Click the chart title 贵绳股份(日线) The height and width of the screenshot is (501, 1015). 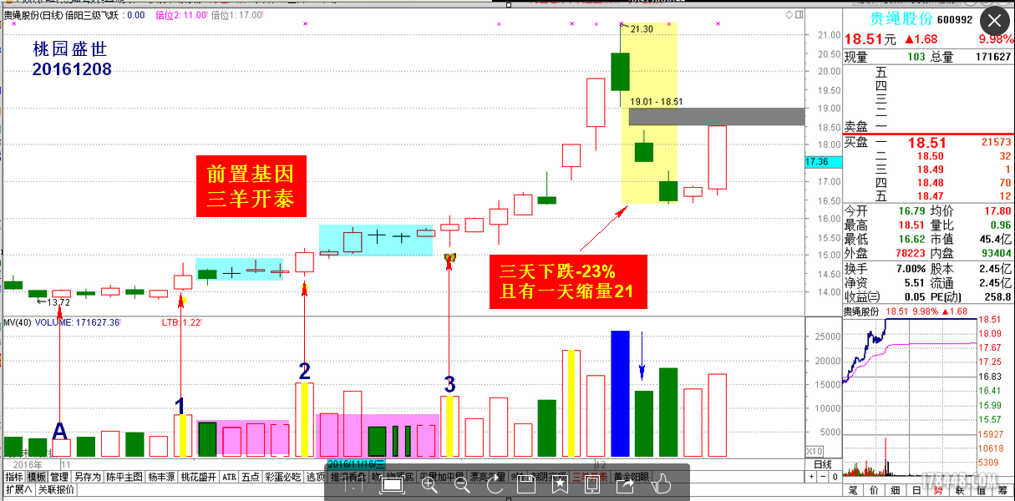point(35,14)
